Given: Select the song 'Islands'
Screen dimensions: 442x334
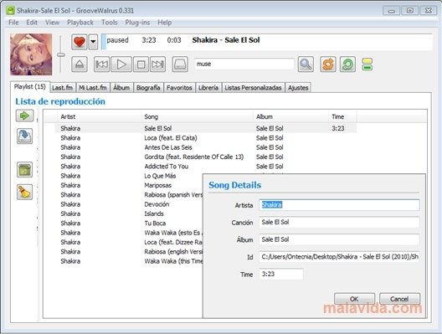Looking at the screenshot, I should [154, 213].
